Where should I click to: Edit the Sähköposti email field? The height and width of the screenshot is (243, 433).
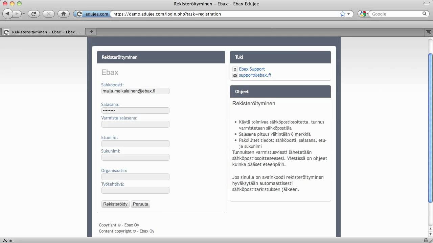point(135,91)
